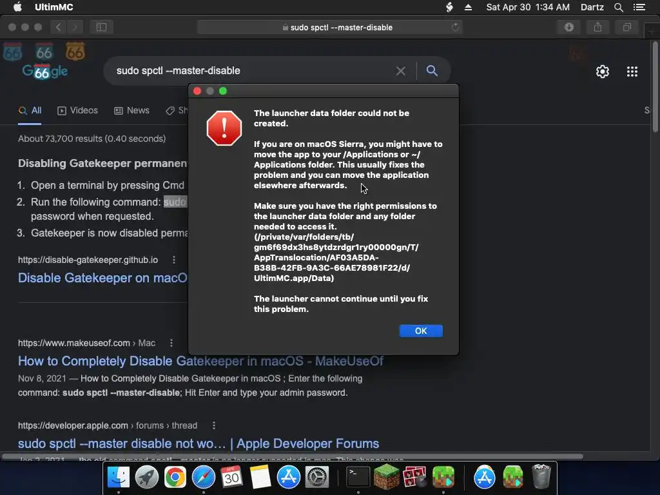Open Disable Gatekeeper on macOS result link

tap(102, 278)
